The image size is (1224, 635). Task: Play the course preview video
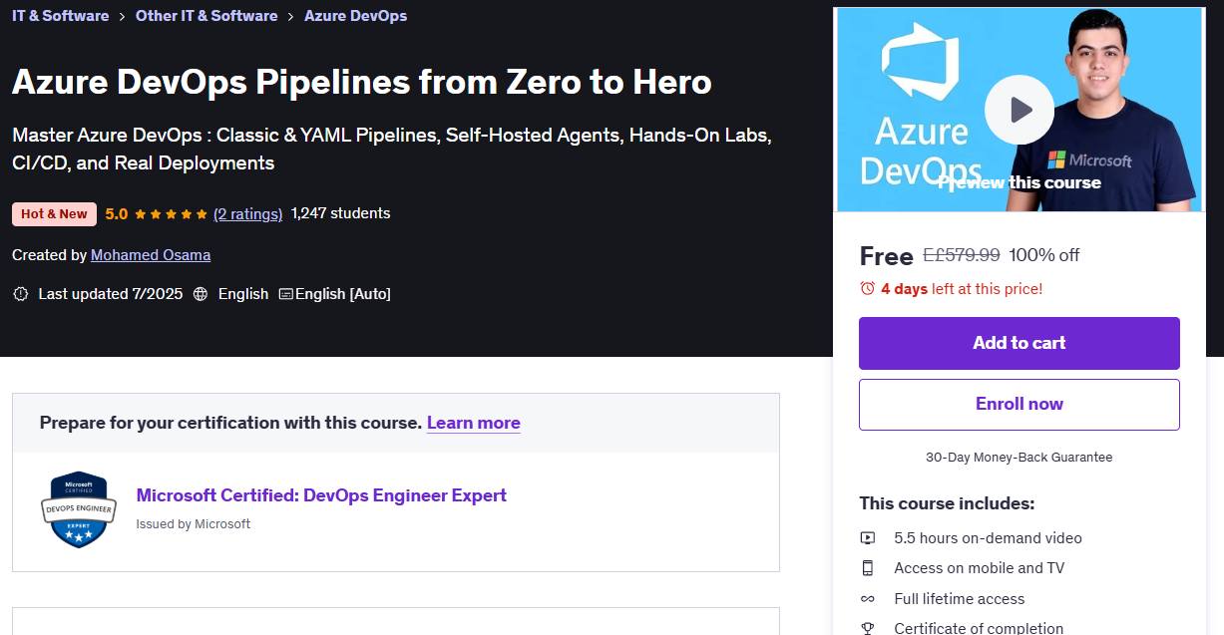1020,110
